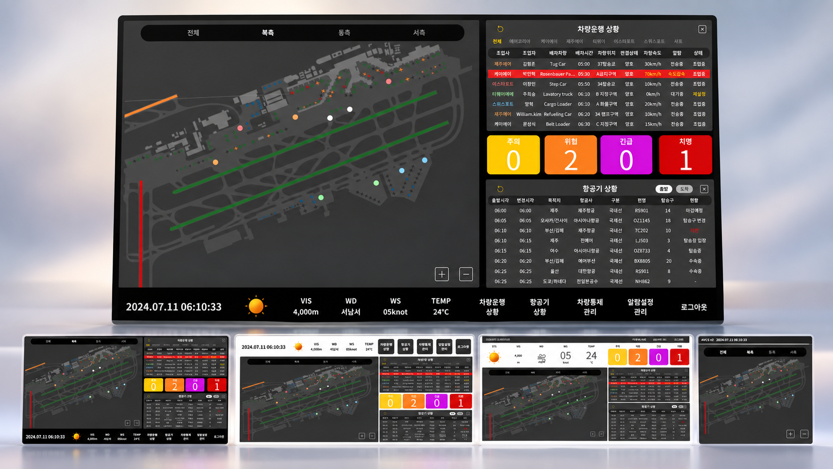Select the Tug Car vehicle row
This screenshot has height=469, width=833.
click(x=599, y=64)
